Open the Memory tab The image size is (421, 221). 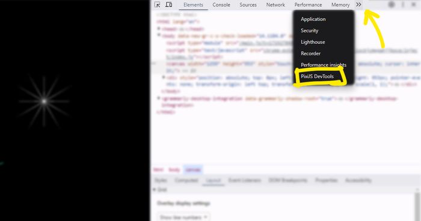340,5
